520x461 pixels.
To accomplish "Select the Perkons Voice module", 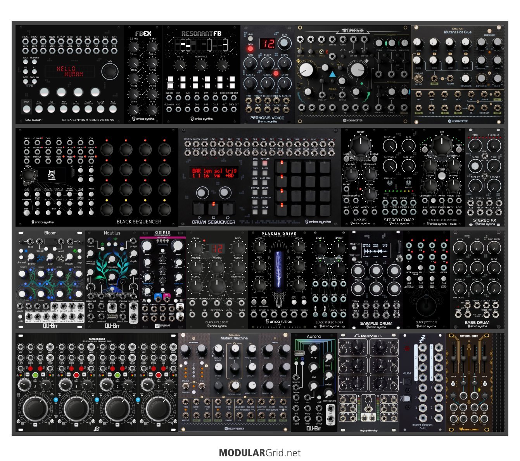I will click(268, 74).
